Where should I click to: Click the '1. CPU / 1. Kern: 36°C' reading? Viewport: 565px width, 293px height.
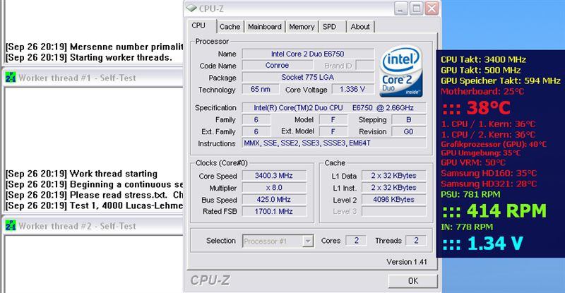[488, 124]
